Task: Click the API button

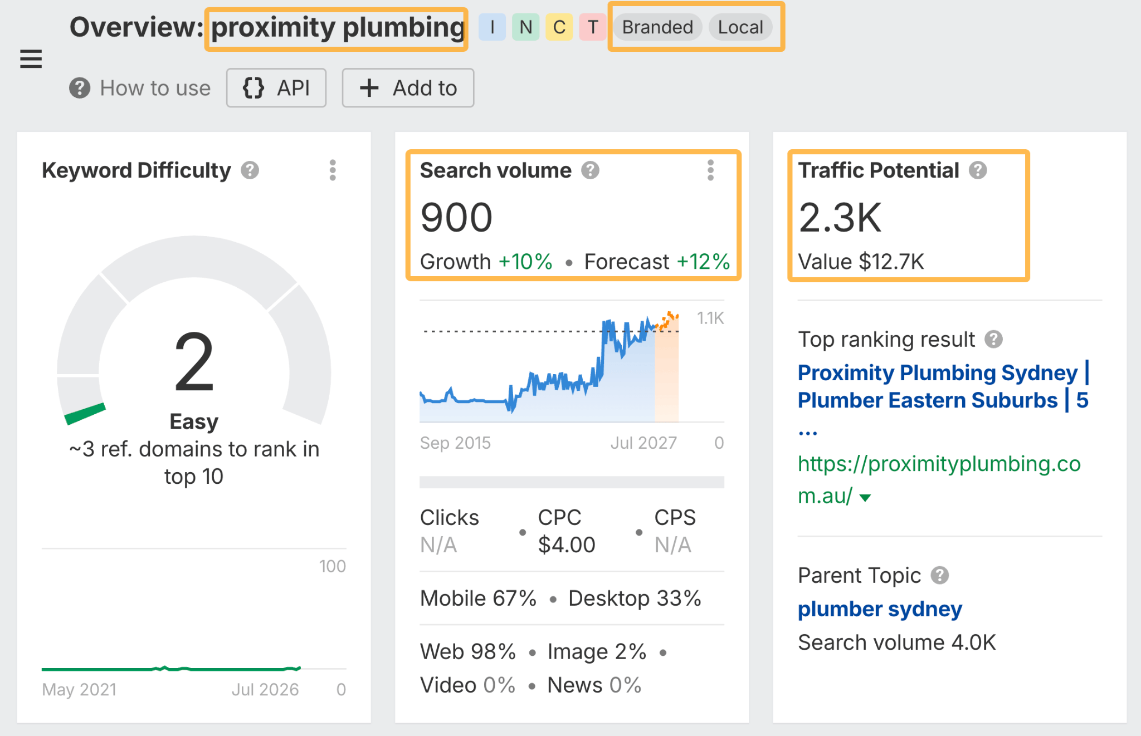Action: pos(276,88)
